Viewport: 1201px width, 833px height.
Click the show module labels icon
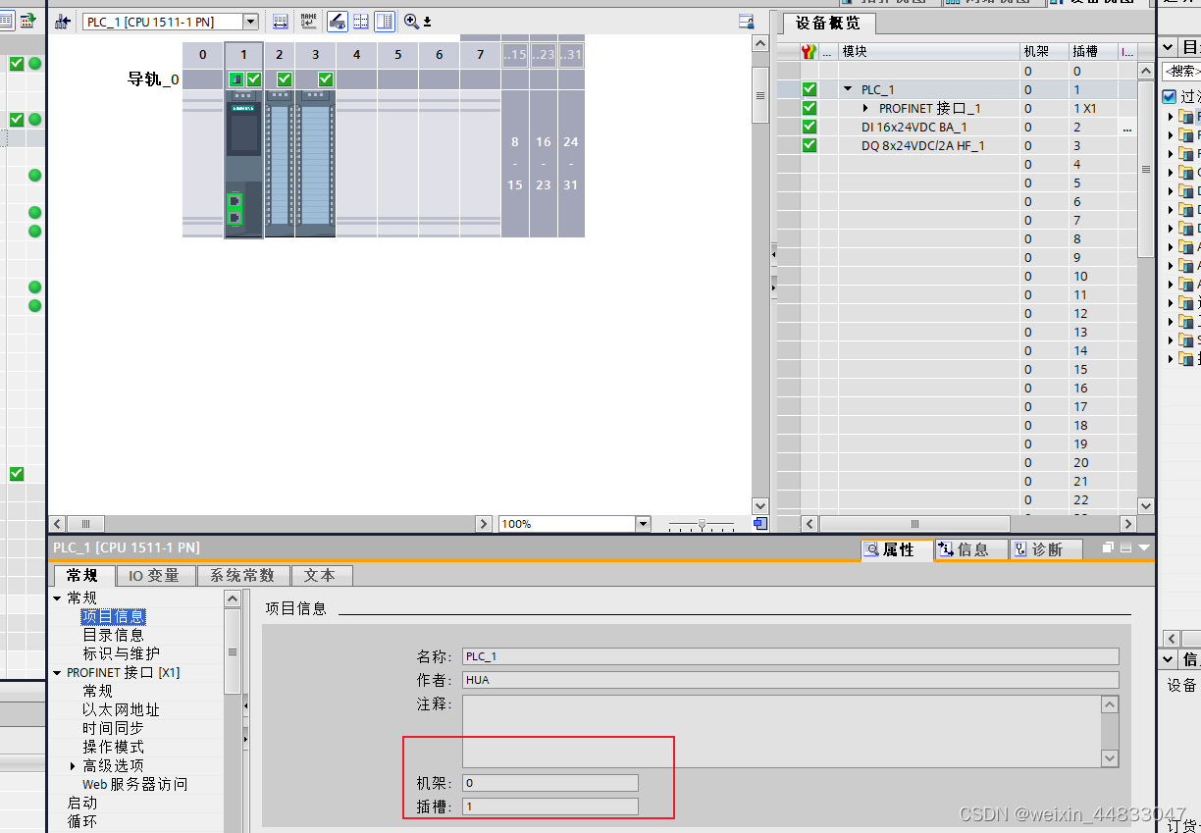click(308, 22)
